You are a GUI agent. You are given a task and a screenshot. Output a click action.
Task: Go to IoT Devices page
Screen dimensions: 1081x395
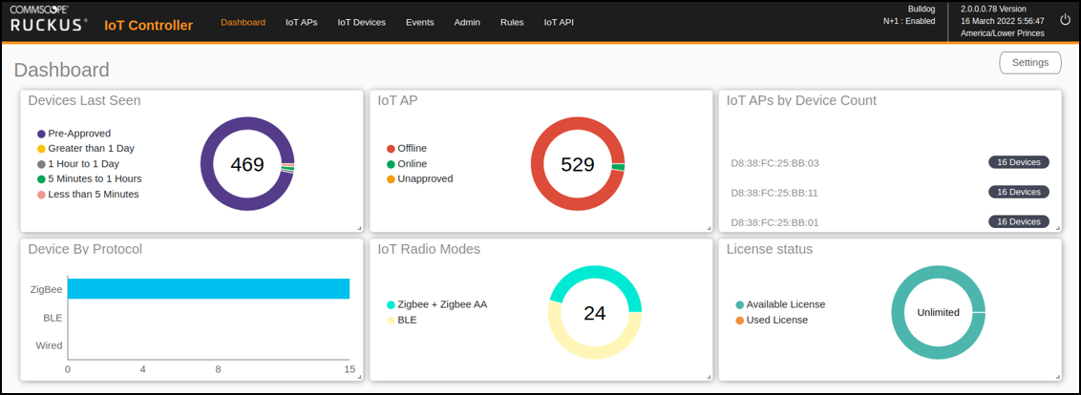pyautogui.click(x=361, y=22)
